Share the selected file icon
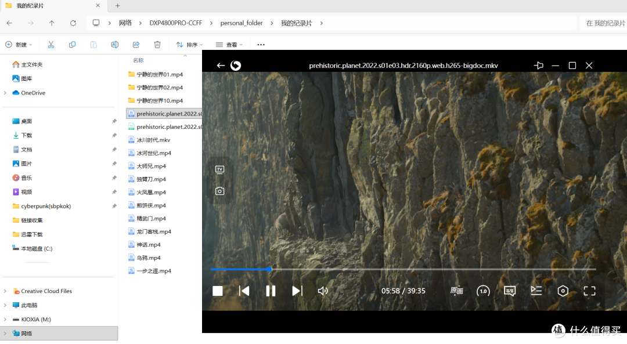 [x=136, y=45]
